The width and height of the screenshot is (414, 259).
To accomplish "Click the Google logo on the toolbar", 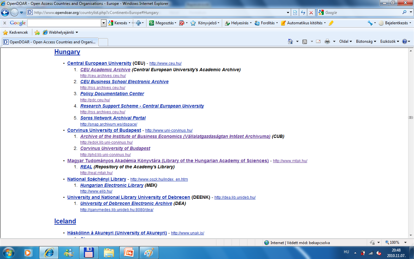I will 18,23.
